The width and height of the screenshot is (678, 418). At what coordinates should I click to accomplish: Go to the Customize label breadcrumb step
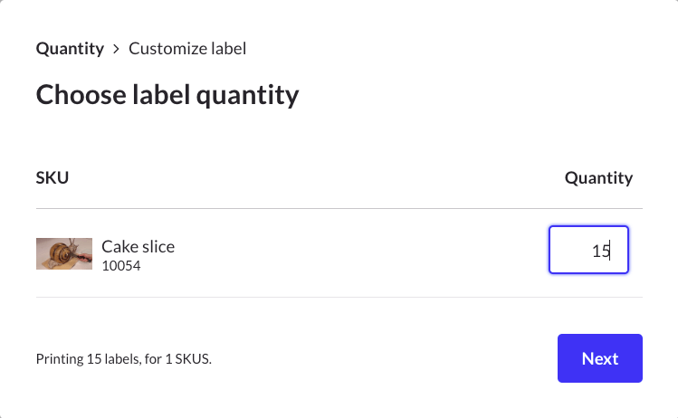pos(187,49)
